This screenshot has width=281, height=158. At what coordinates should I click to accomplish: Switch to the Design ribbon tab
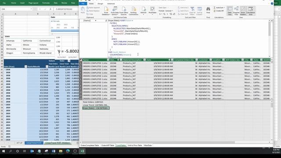click(x=100, y=4)
